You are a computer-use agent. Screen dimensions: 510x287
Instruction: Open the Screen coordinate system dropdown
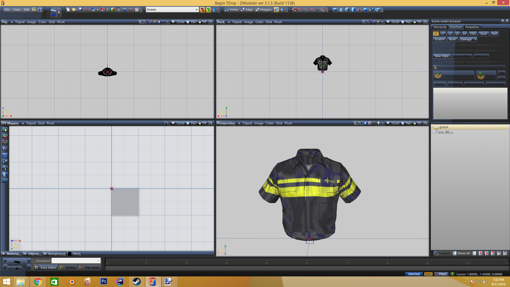(x=197, y=10)
